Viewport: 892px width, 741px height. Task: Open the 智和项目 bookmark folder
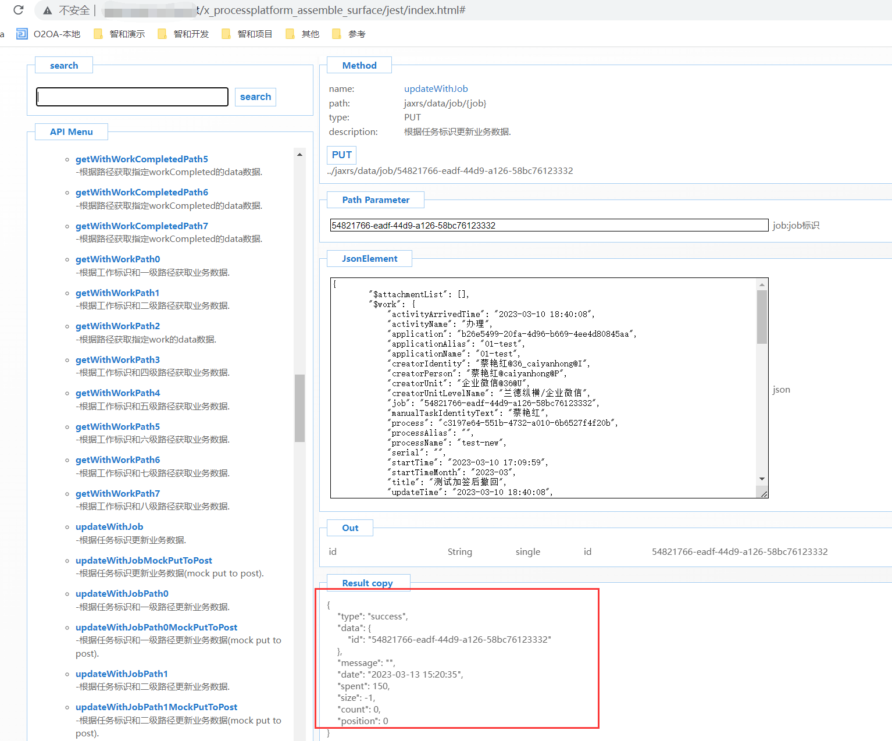point(247,34)
